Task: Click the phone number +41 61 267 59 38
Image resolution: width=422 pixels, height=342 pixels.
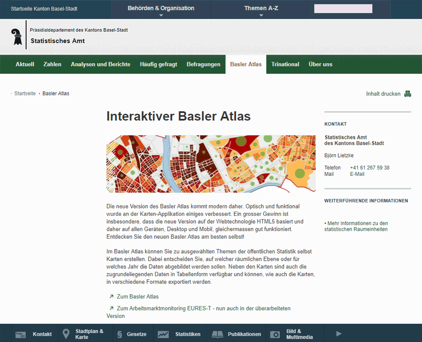Action: [x=369, y=168]
